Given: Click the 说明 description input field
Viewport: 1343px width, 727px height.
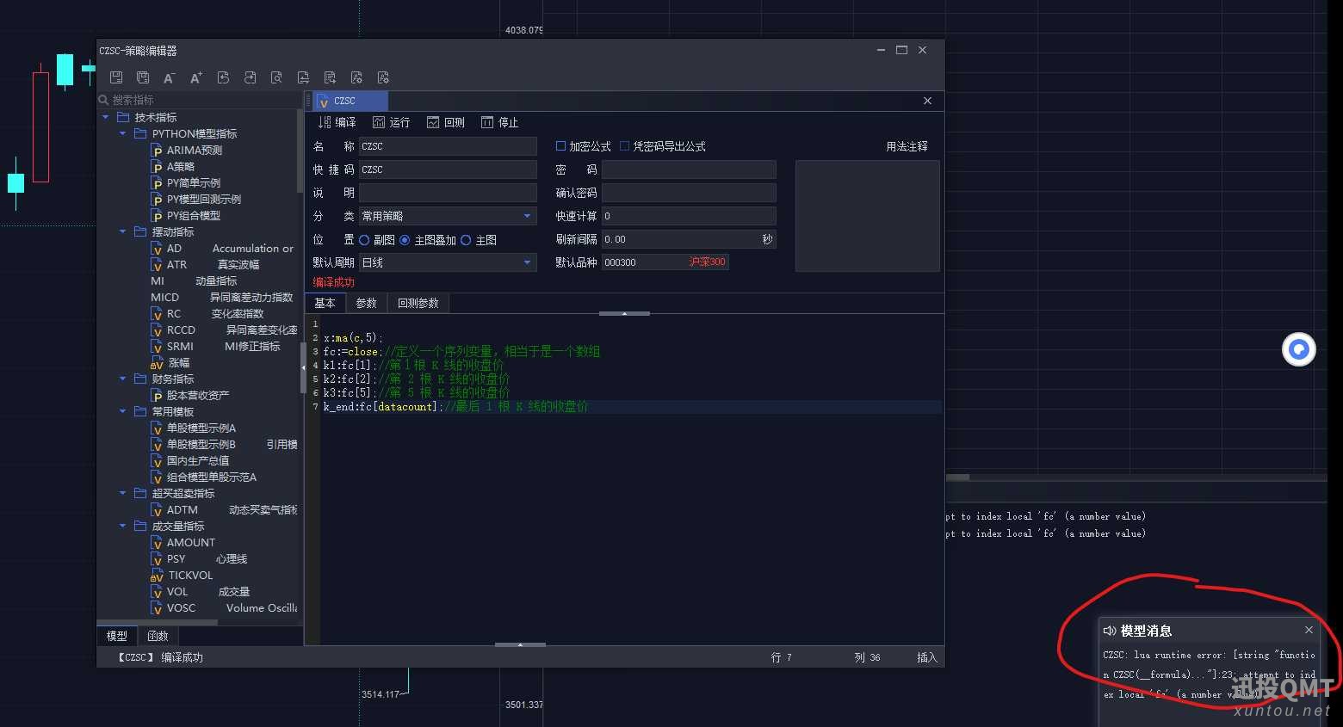Looking at the screenshot, I should 448,193.
